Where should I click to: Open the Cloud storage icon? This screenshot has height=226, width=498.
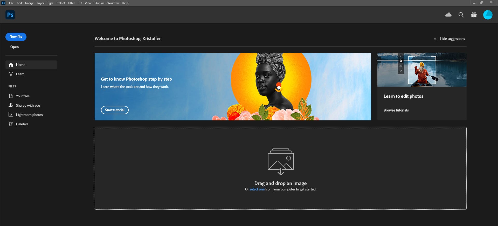click(x=448, y=15)
